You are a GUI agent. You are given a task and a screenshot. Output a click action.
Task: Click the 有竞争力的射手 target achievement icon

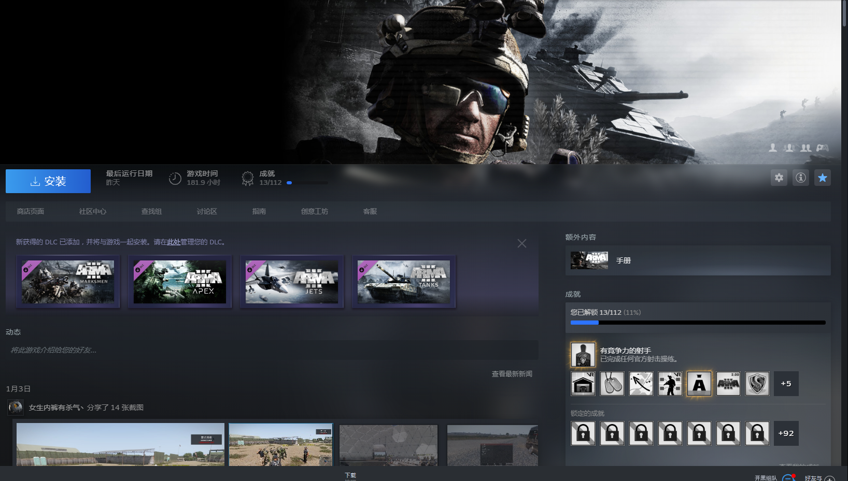583,355
